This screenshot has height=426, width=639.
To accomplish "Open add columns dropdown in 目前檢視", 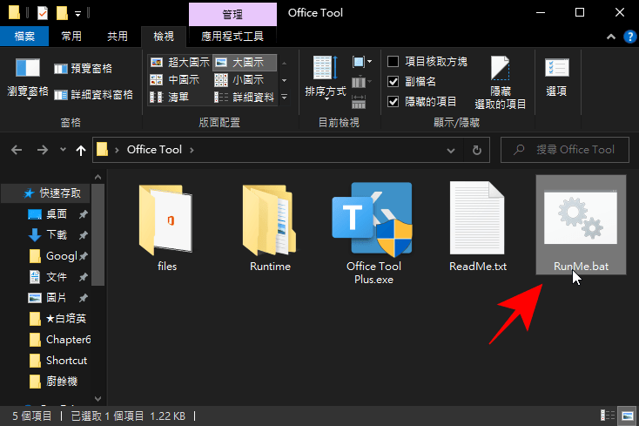I will pos(361,83).
